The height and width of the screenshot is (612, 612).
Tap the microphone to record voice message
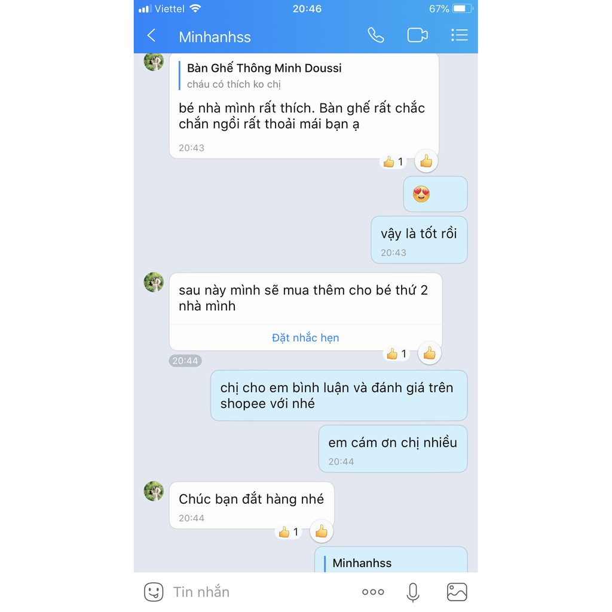pos(413,592)
